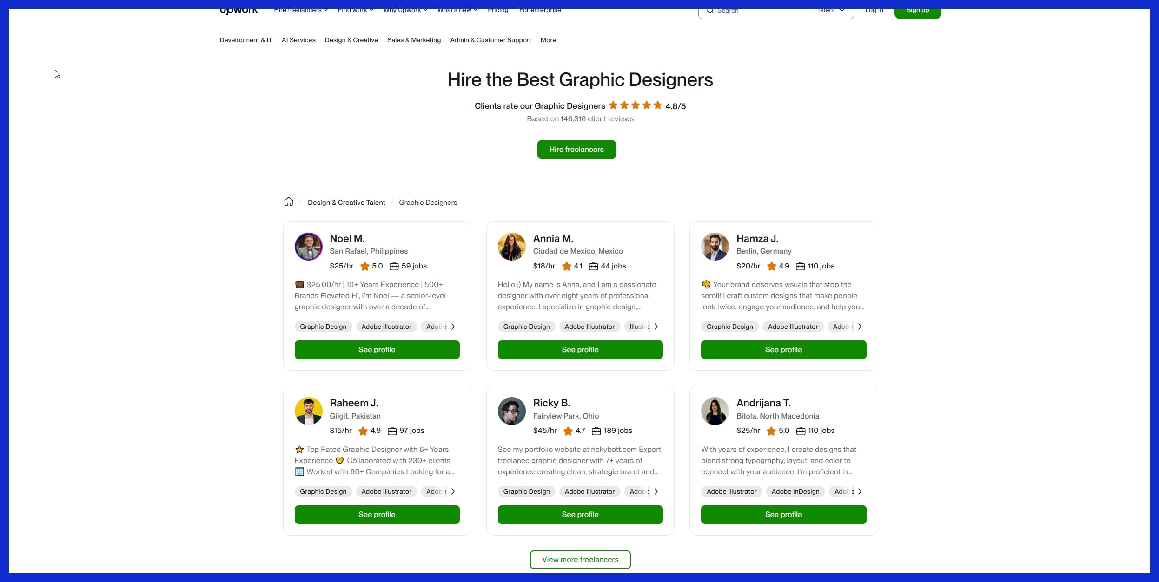See Hamza J.'s profile
The height and width of the screenshot is (582, 1159).
point(783,349)
